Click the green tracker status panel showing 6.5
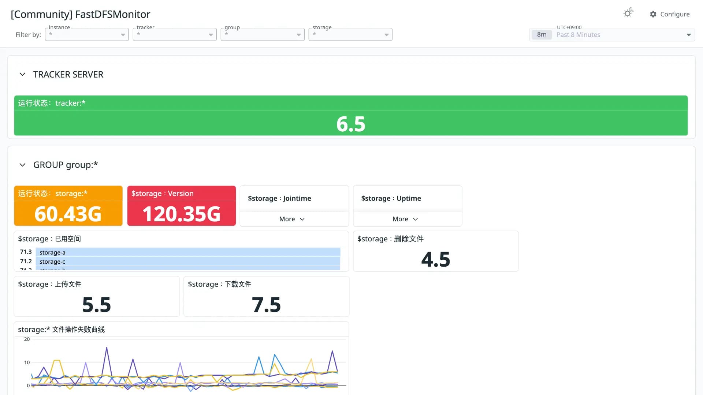Screen dimensions: 703x395 coord(351,116)
